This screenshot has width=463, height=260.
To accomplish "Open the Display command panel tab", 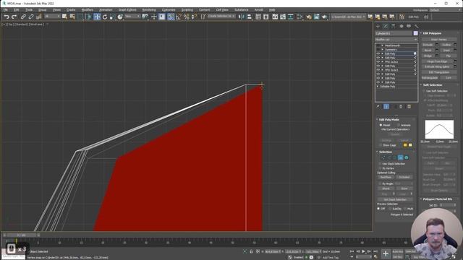I will point(409,26).
